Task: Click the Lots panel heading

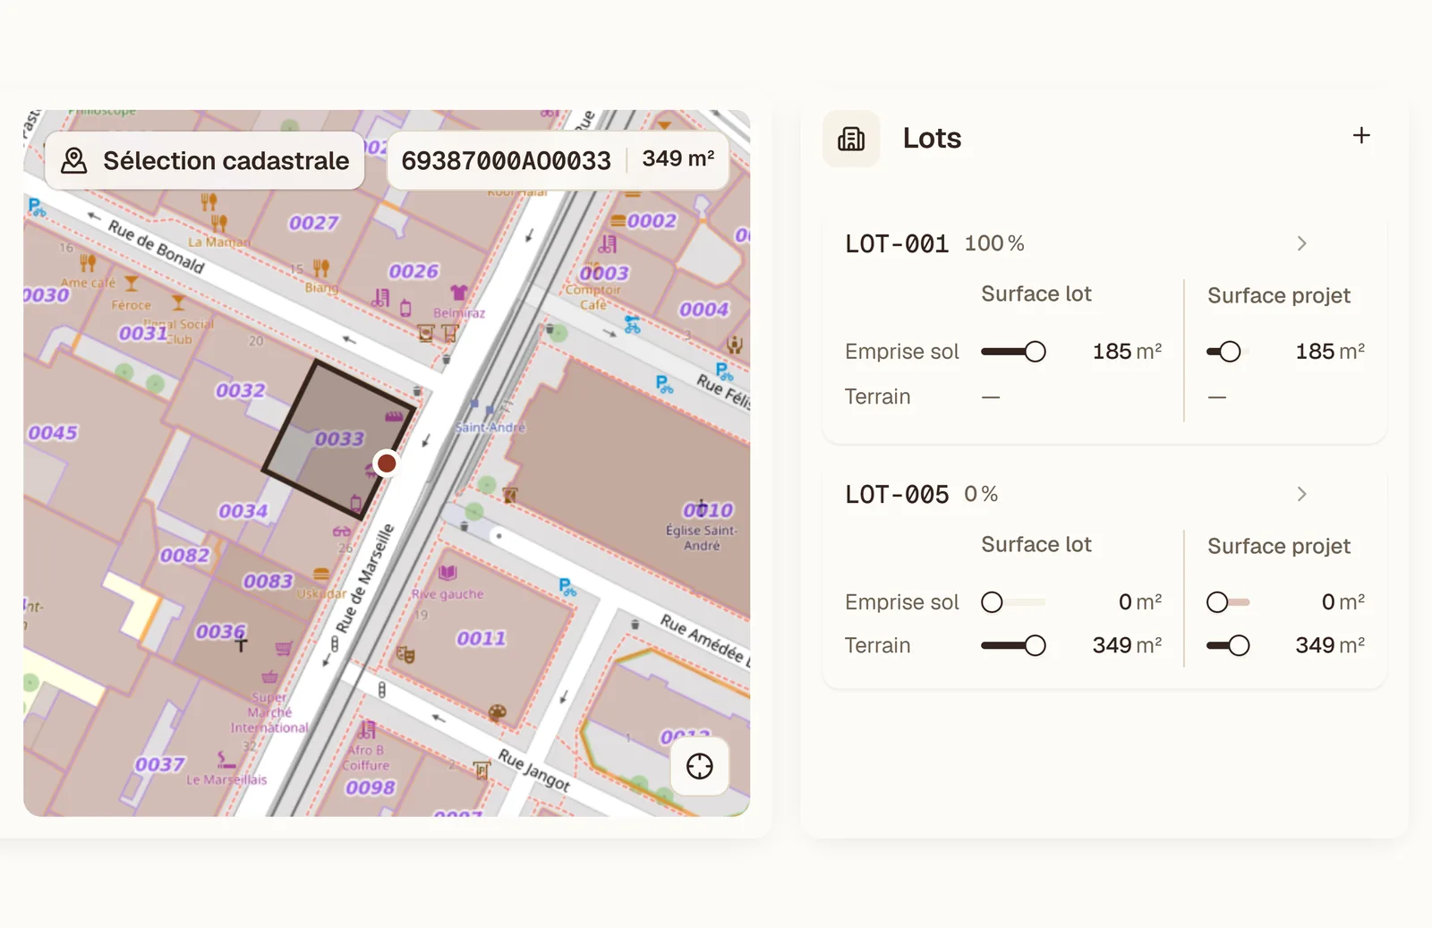Action: (x=932, y=138)
